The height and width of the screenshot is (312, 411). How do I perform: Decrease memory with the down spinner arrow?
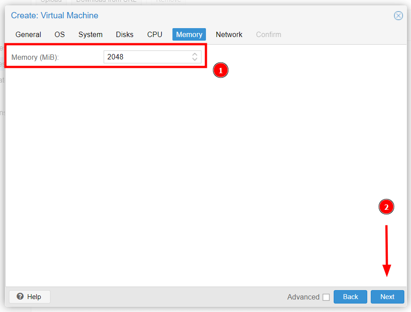coord(195,59)
